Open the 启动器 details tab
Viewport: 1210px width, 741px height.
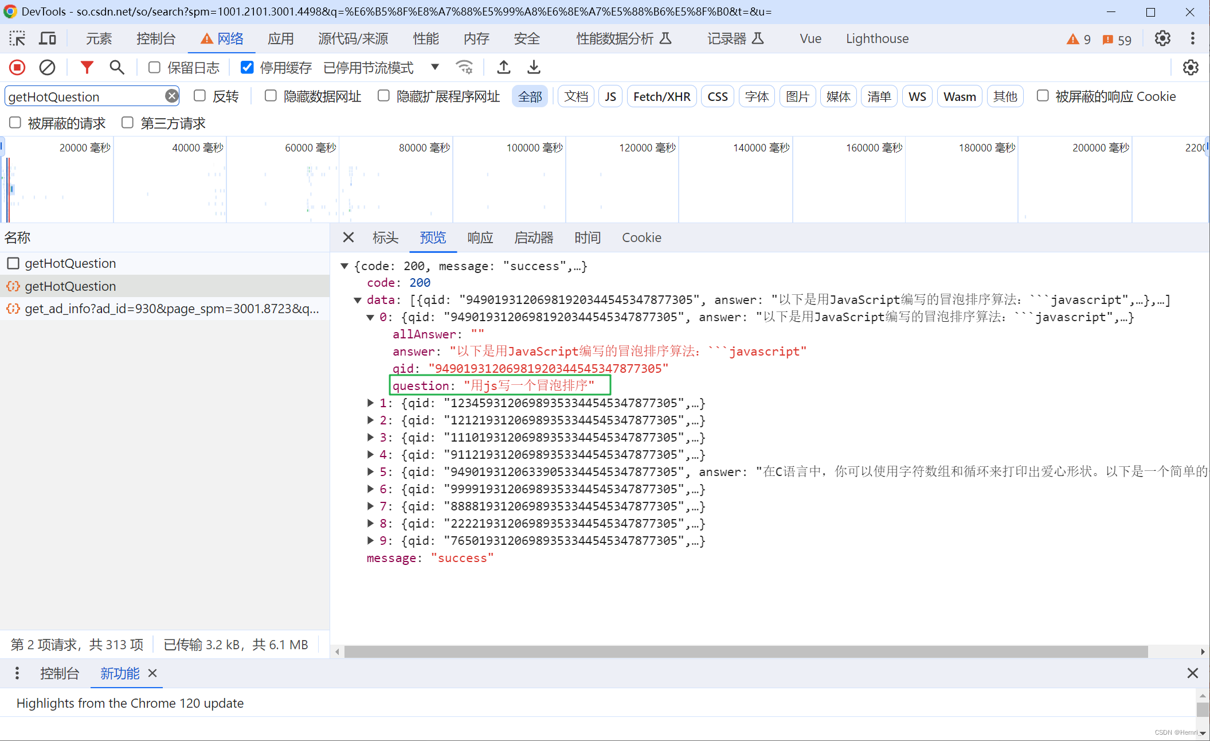tap(534, 237)
